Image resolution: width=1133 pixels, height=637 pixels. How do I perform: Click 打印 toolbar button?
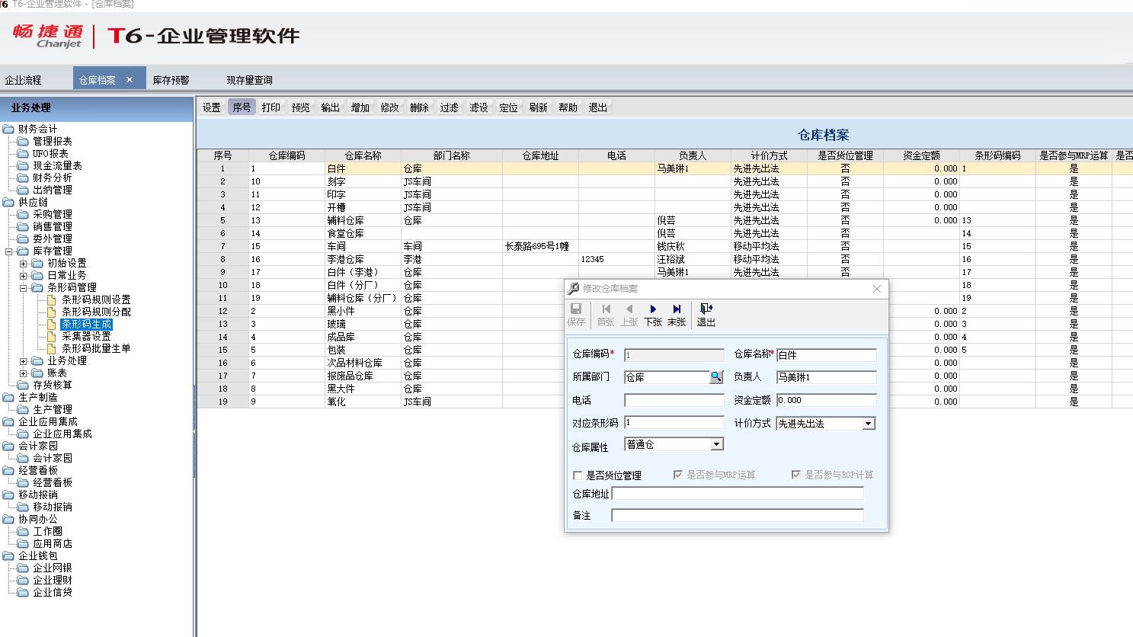tap(271, 107)
